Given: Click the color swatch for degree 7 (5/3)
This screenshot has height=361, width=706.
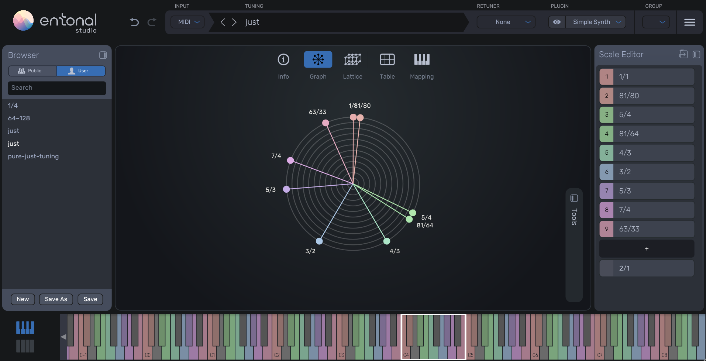Looking at the screenshot, I should [x=606, y=191].
